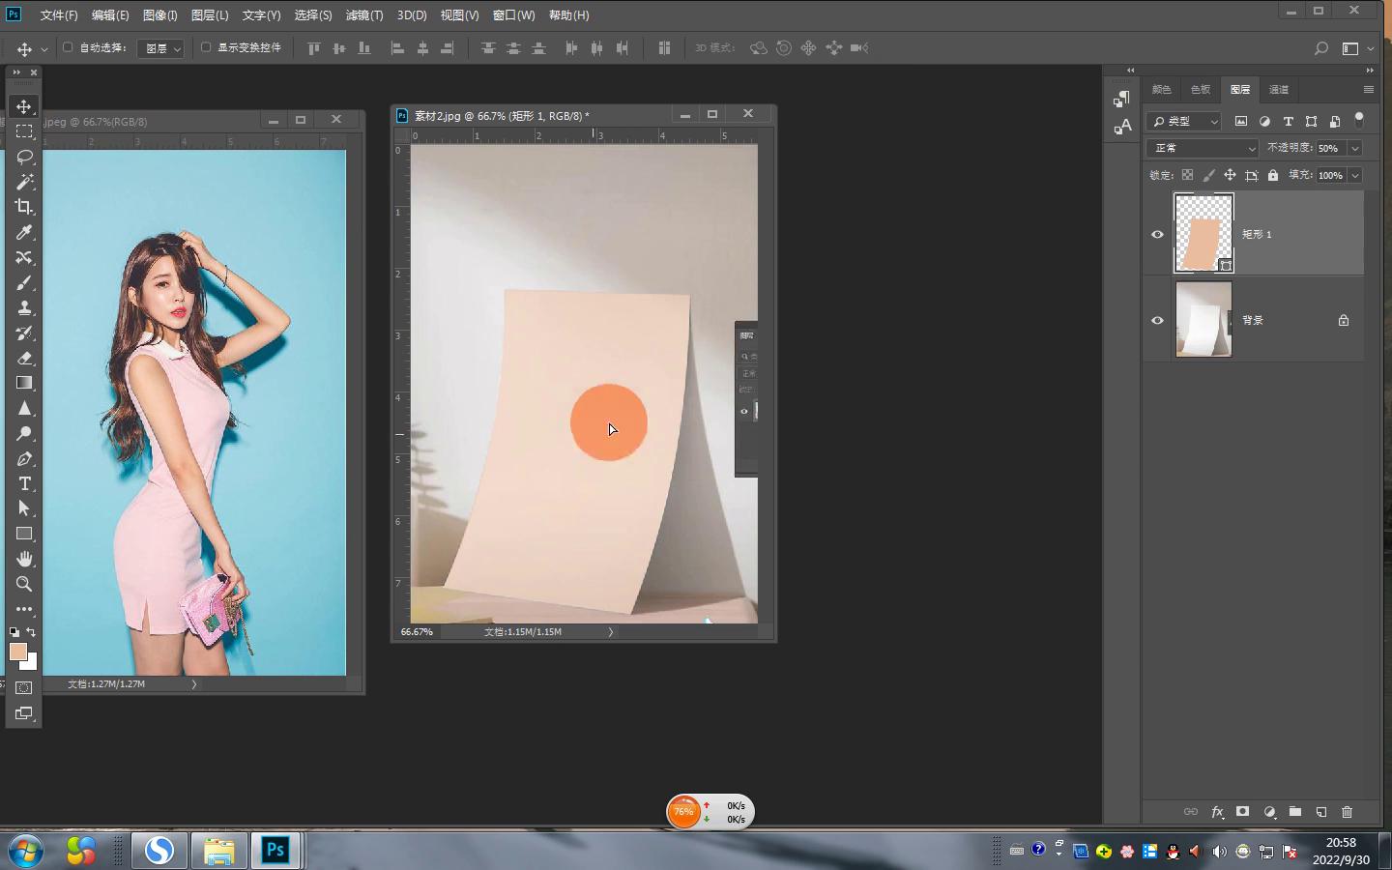
Task: Select the Eyedropper tool
Action: [24, 232]
